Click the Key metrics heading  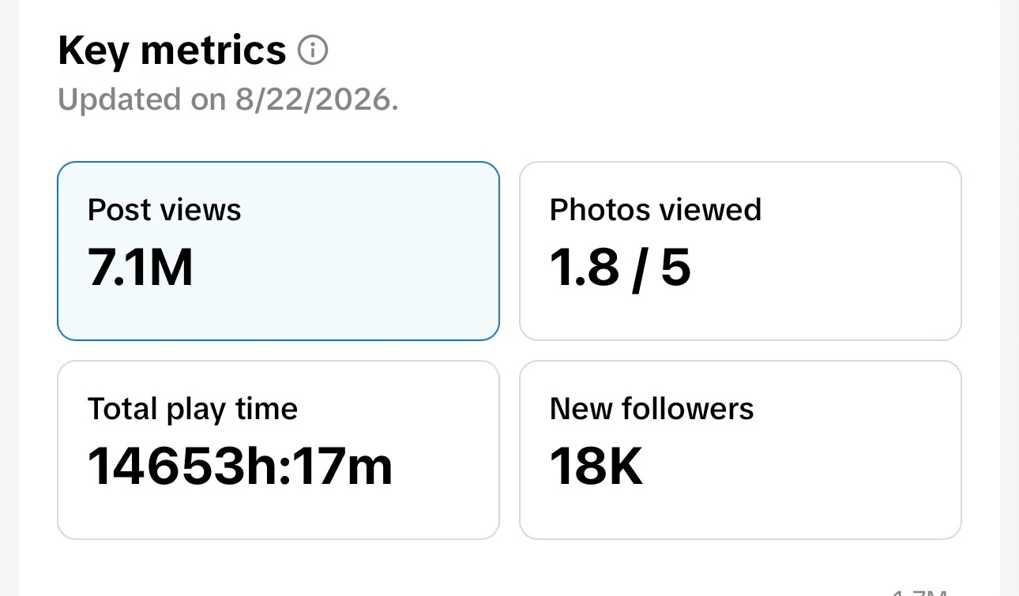click(x=172, y=51)
